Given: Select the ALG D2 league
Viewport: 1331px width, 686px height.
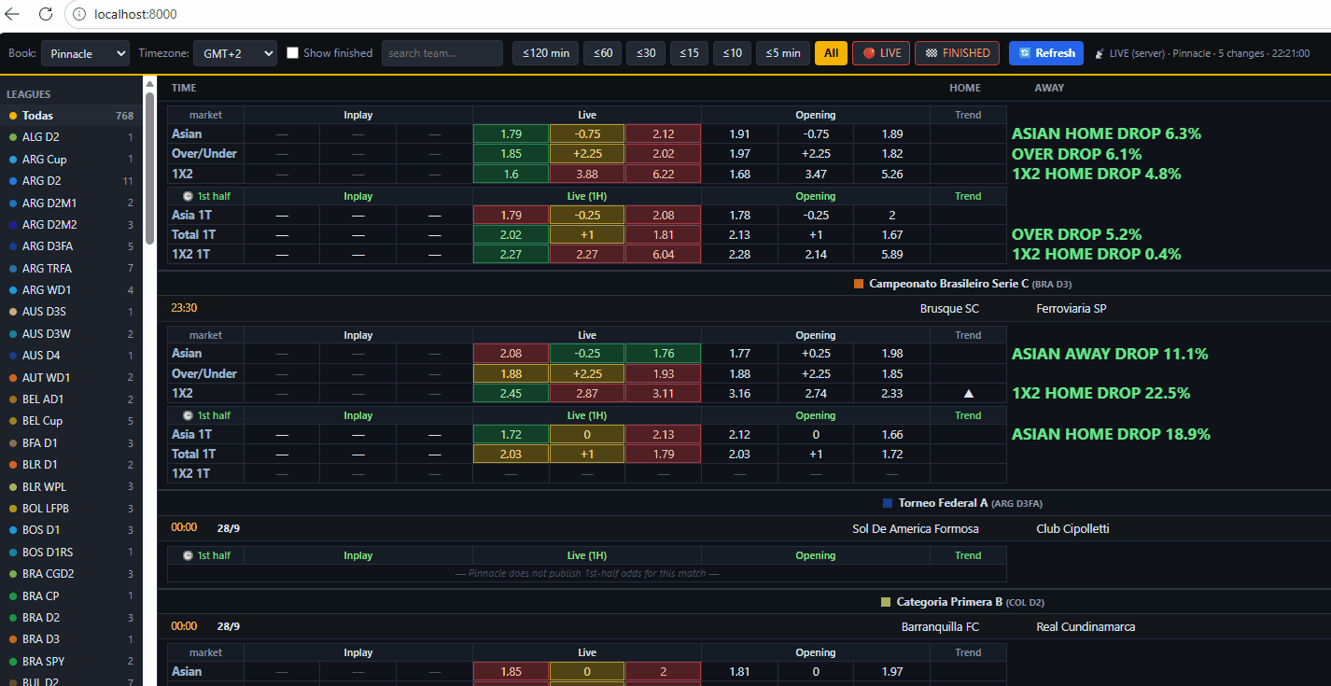Looking at the screenshot, I should [x=72, y=137].
